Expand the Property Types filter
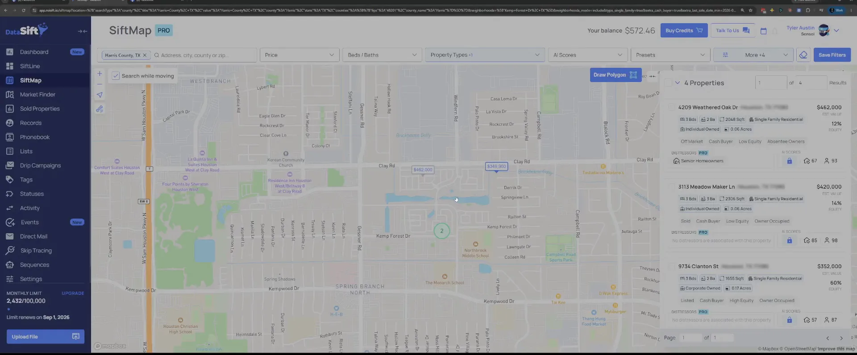This screenshot has height=355, width=857. (485, 55)
